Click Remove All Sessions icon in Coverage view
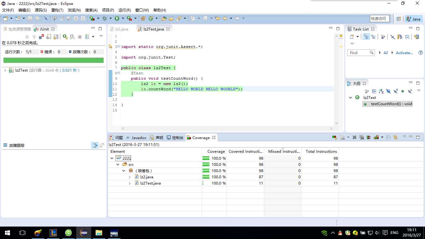The width and height of the screenshot is (425, 239). (362, 137)
